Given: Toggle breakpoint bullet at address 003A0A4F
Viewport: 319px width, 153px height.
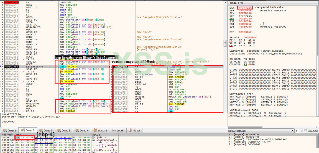Looking at the screenshot, I should (2, 5).
